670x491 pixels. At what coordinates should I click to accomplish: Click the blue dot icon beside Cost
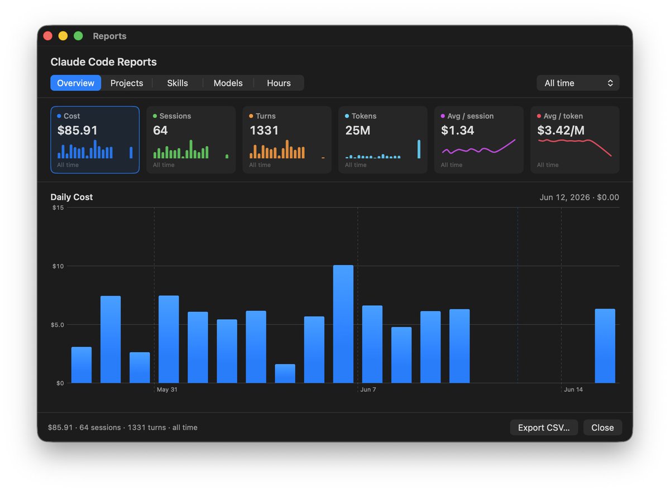click(x=59, y=116)
